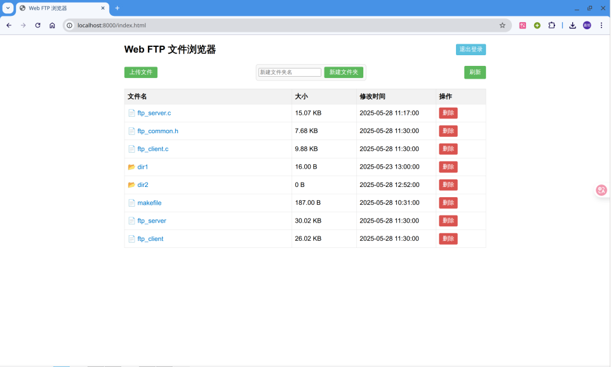
Task: Toggle the bookmark star in the address bar
Action: pos(502,25)
